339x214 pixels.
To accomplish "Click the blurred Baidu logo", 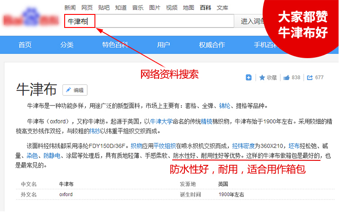I will click(31, 18).
